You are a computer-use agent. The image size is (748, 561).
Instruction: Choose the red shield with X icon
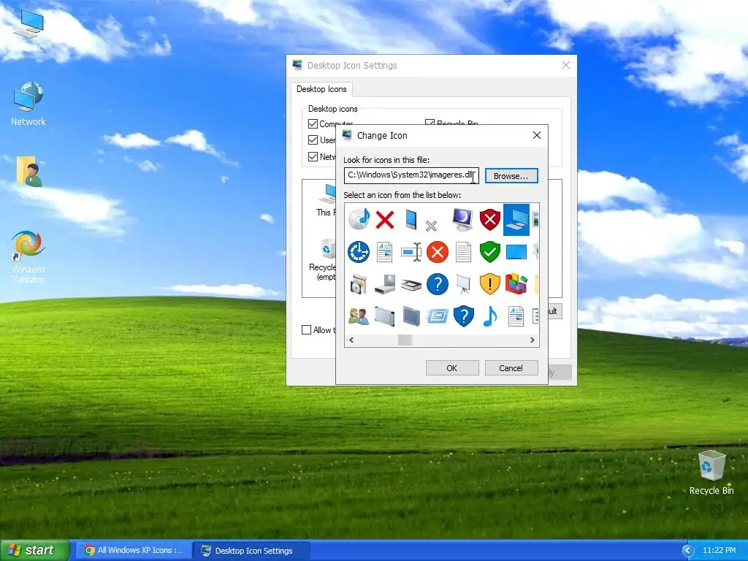point(490,219)
